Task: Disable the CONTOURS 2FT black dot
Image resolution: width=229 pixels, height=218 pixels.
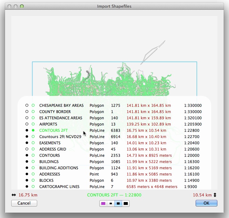Action: click(27, 130)
